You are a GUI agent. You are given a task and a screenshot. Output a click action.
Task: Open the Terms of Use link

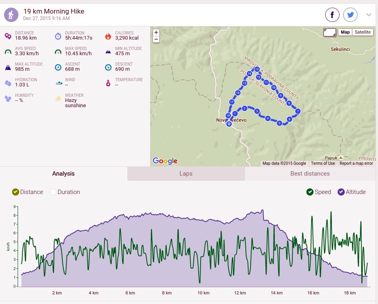(x=323, y=163)
